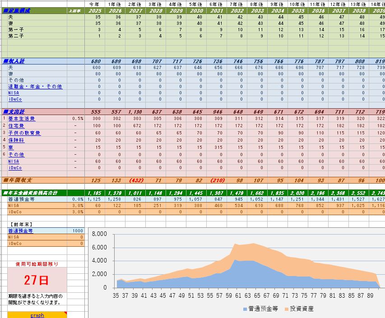Open the graph link in yellow cell
This screenshot has width=385, height=318.
tap(37, 315)
